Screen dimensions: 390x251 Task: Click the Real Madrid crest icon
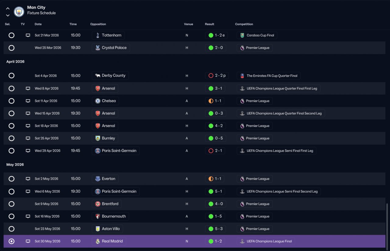click(x=97, y=241)
